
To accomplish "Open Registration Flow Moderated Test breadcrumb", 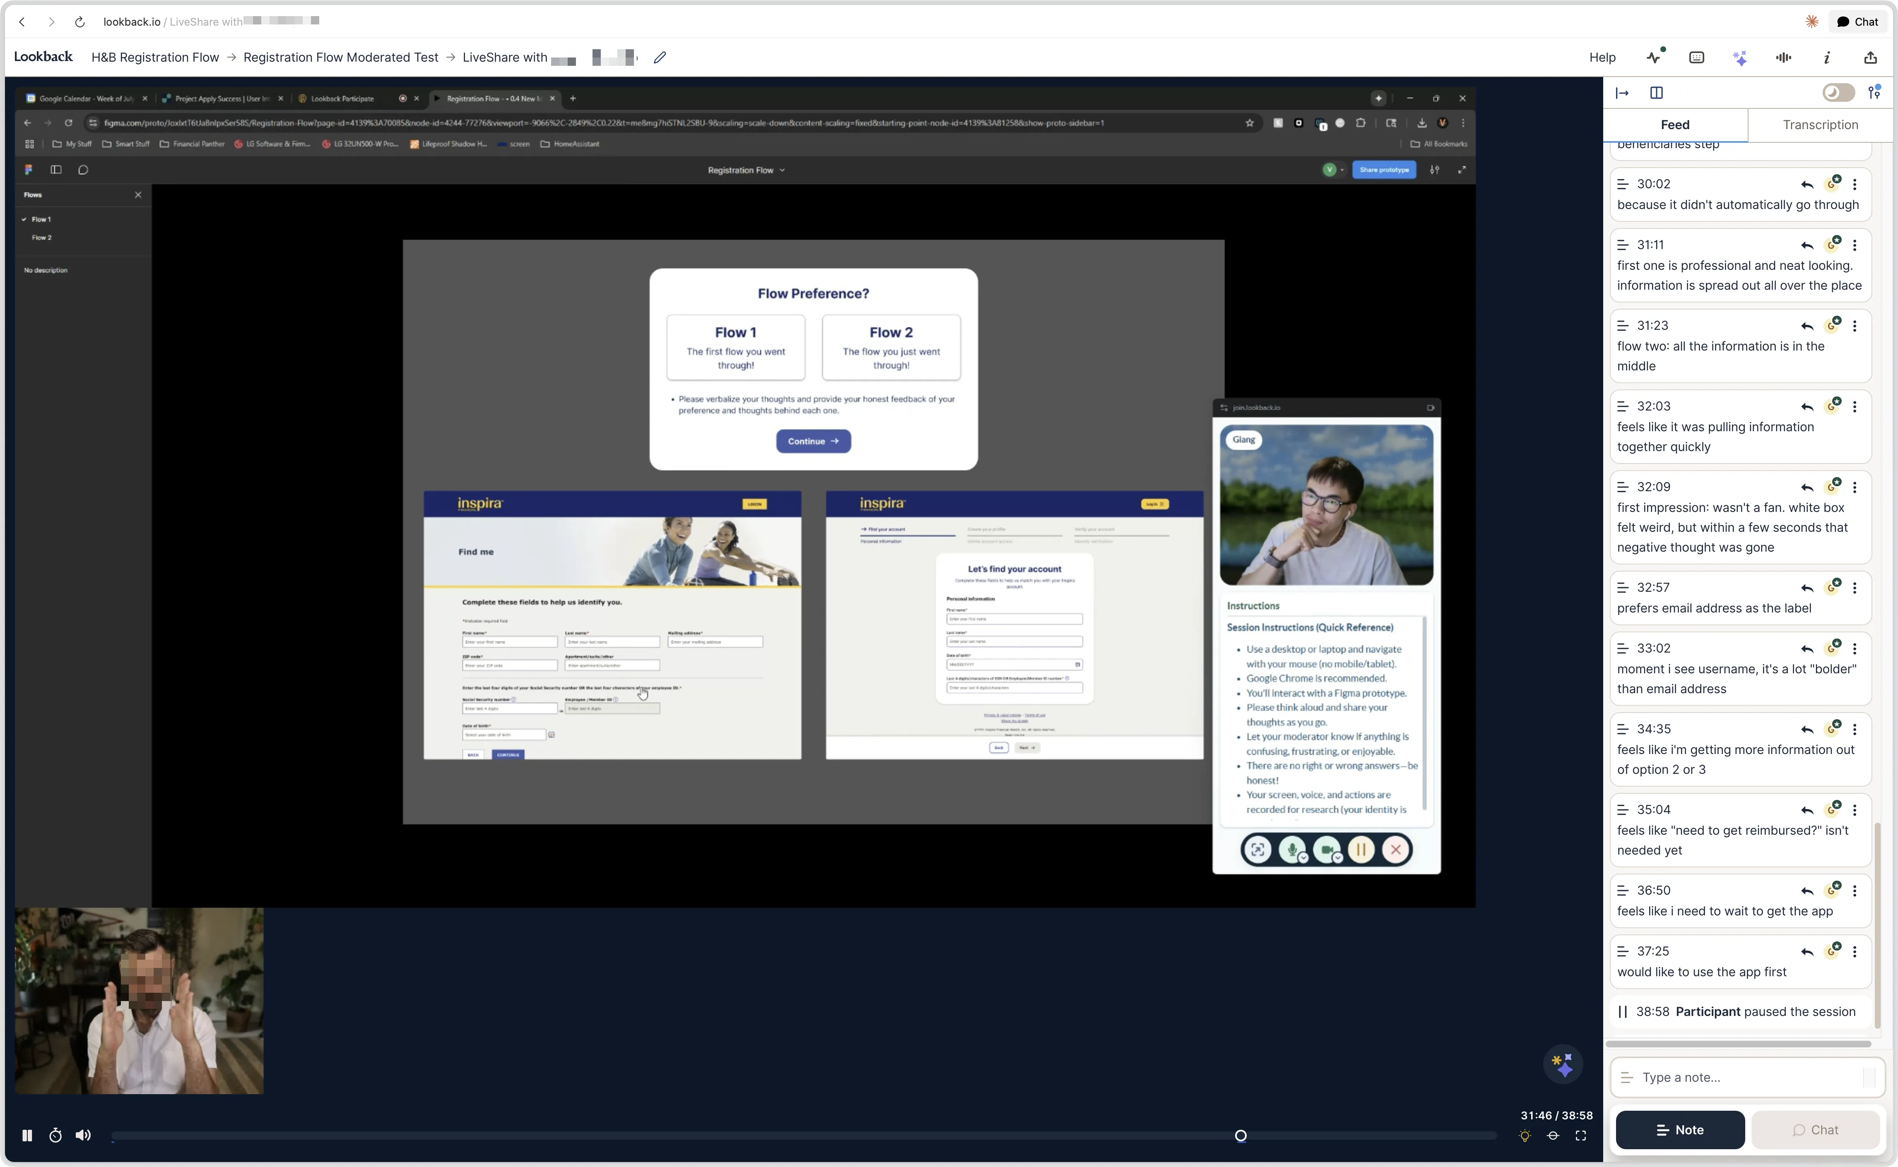I will click(340, 57).
